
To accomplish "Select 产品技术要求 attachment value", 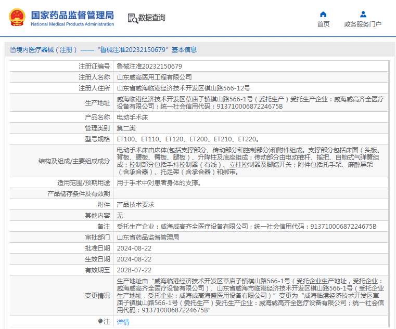I will [135, 205].
